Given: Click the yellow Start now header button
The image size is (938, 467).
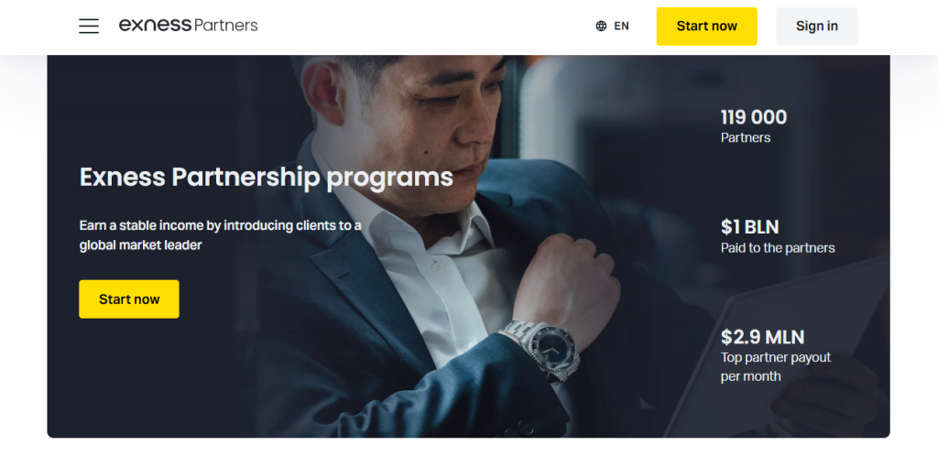Looking at the screenshot, I should (x=706, y=27).
